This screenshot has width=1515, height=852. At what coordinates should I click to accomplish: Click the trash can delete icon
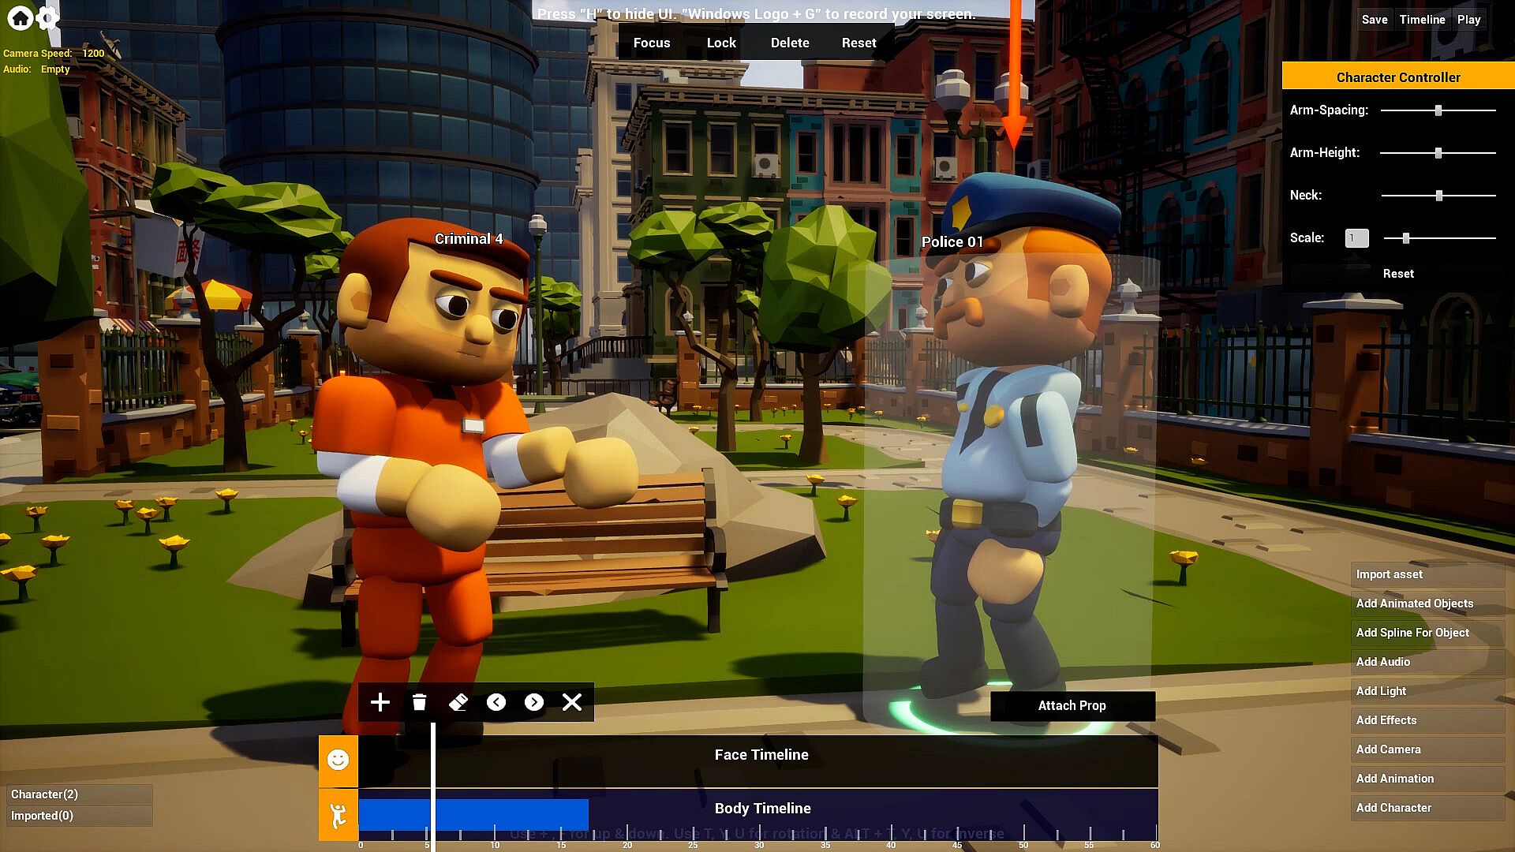[x=419, y=702]
